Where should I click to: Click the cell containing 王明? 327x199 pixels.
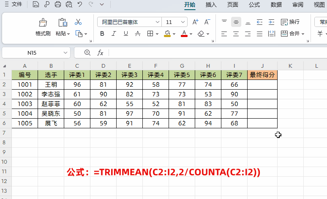[x=51, y=85]
